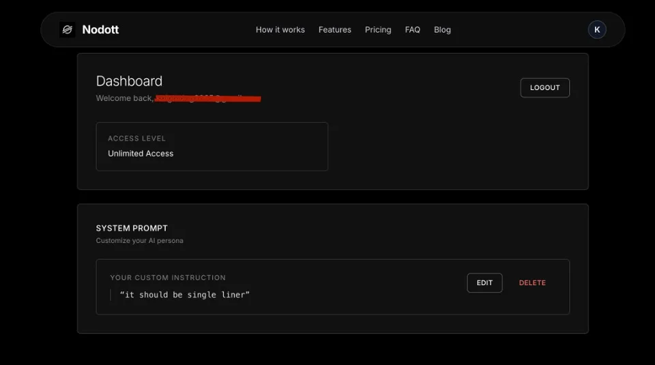Screen dimensions: 655x365
Task: Click the Dashboard heading
Action: (129, 81)
